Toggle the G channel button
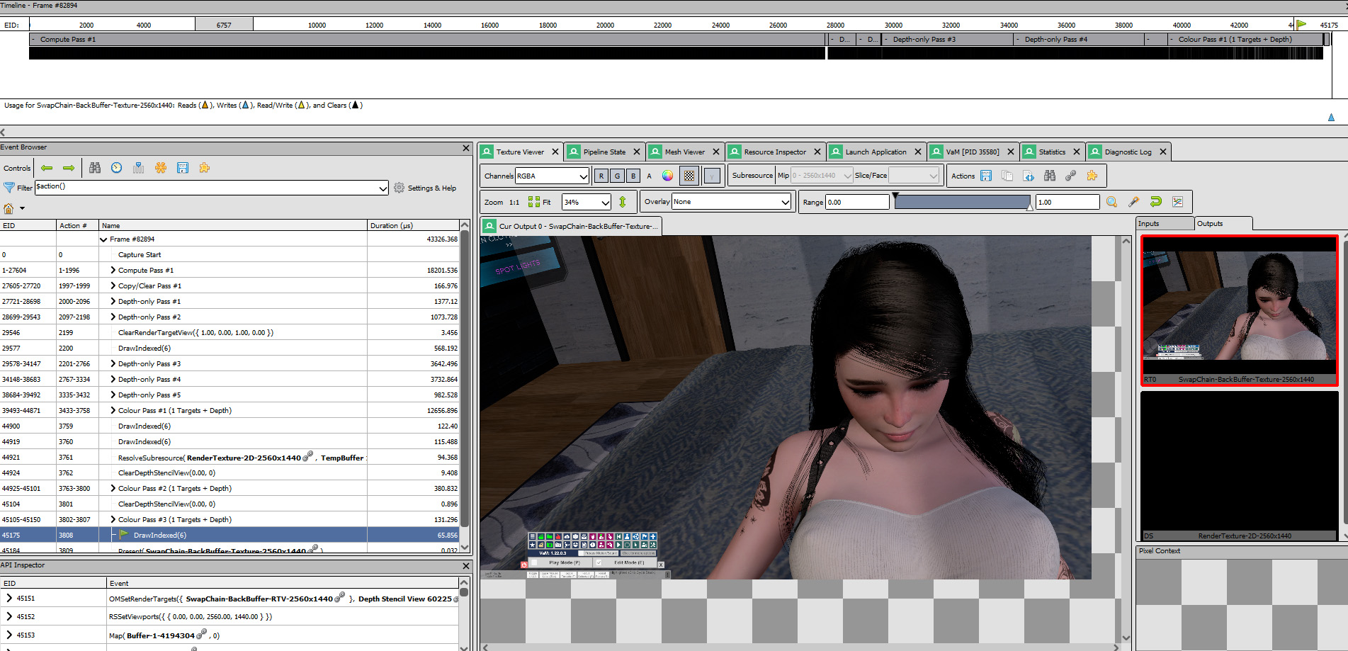Screen dimensions: 1348x651 (617, 176)
